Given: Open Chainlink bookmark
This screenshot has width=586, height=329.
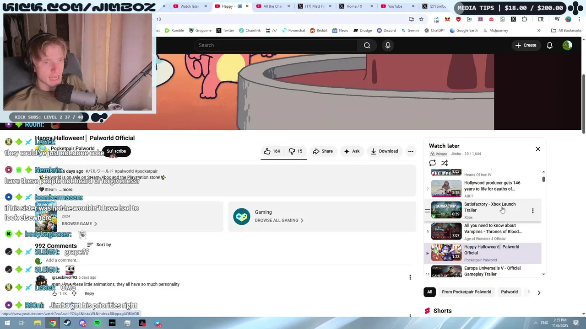Looking at the screenshot, I should [250, 31].
